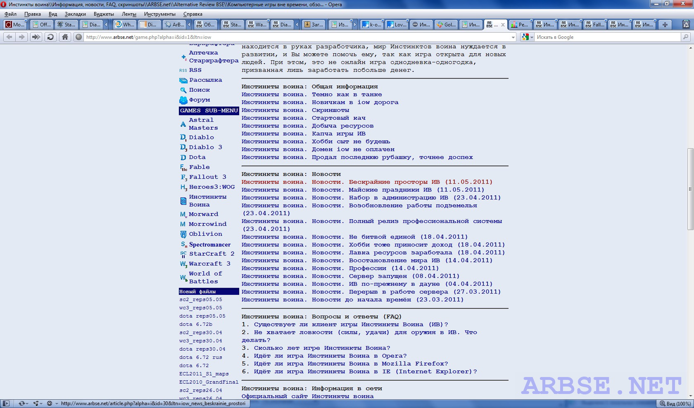Click the Forward navigation arrow
The width and height of the screenshot is (694, 408).
point(22,37)
